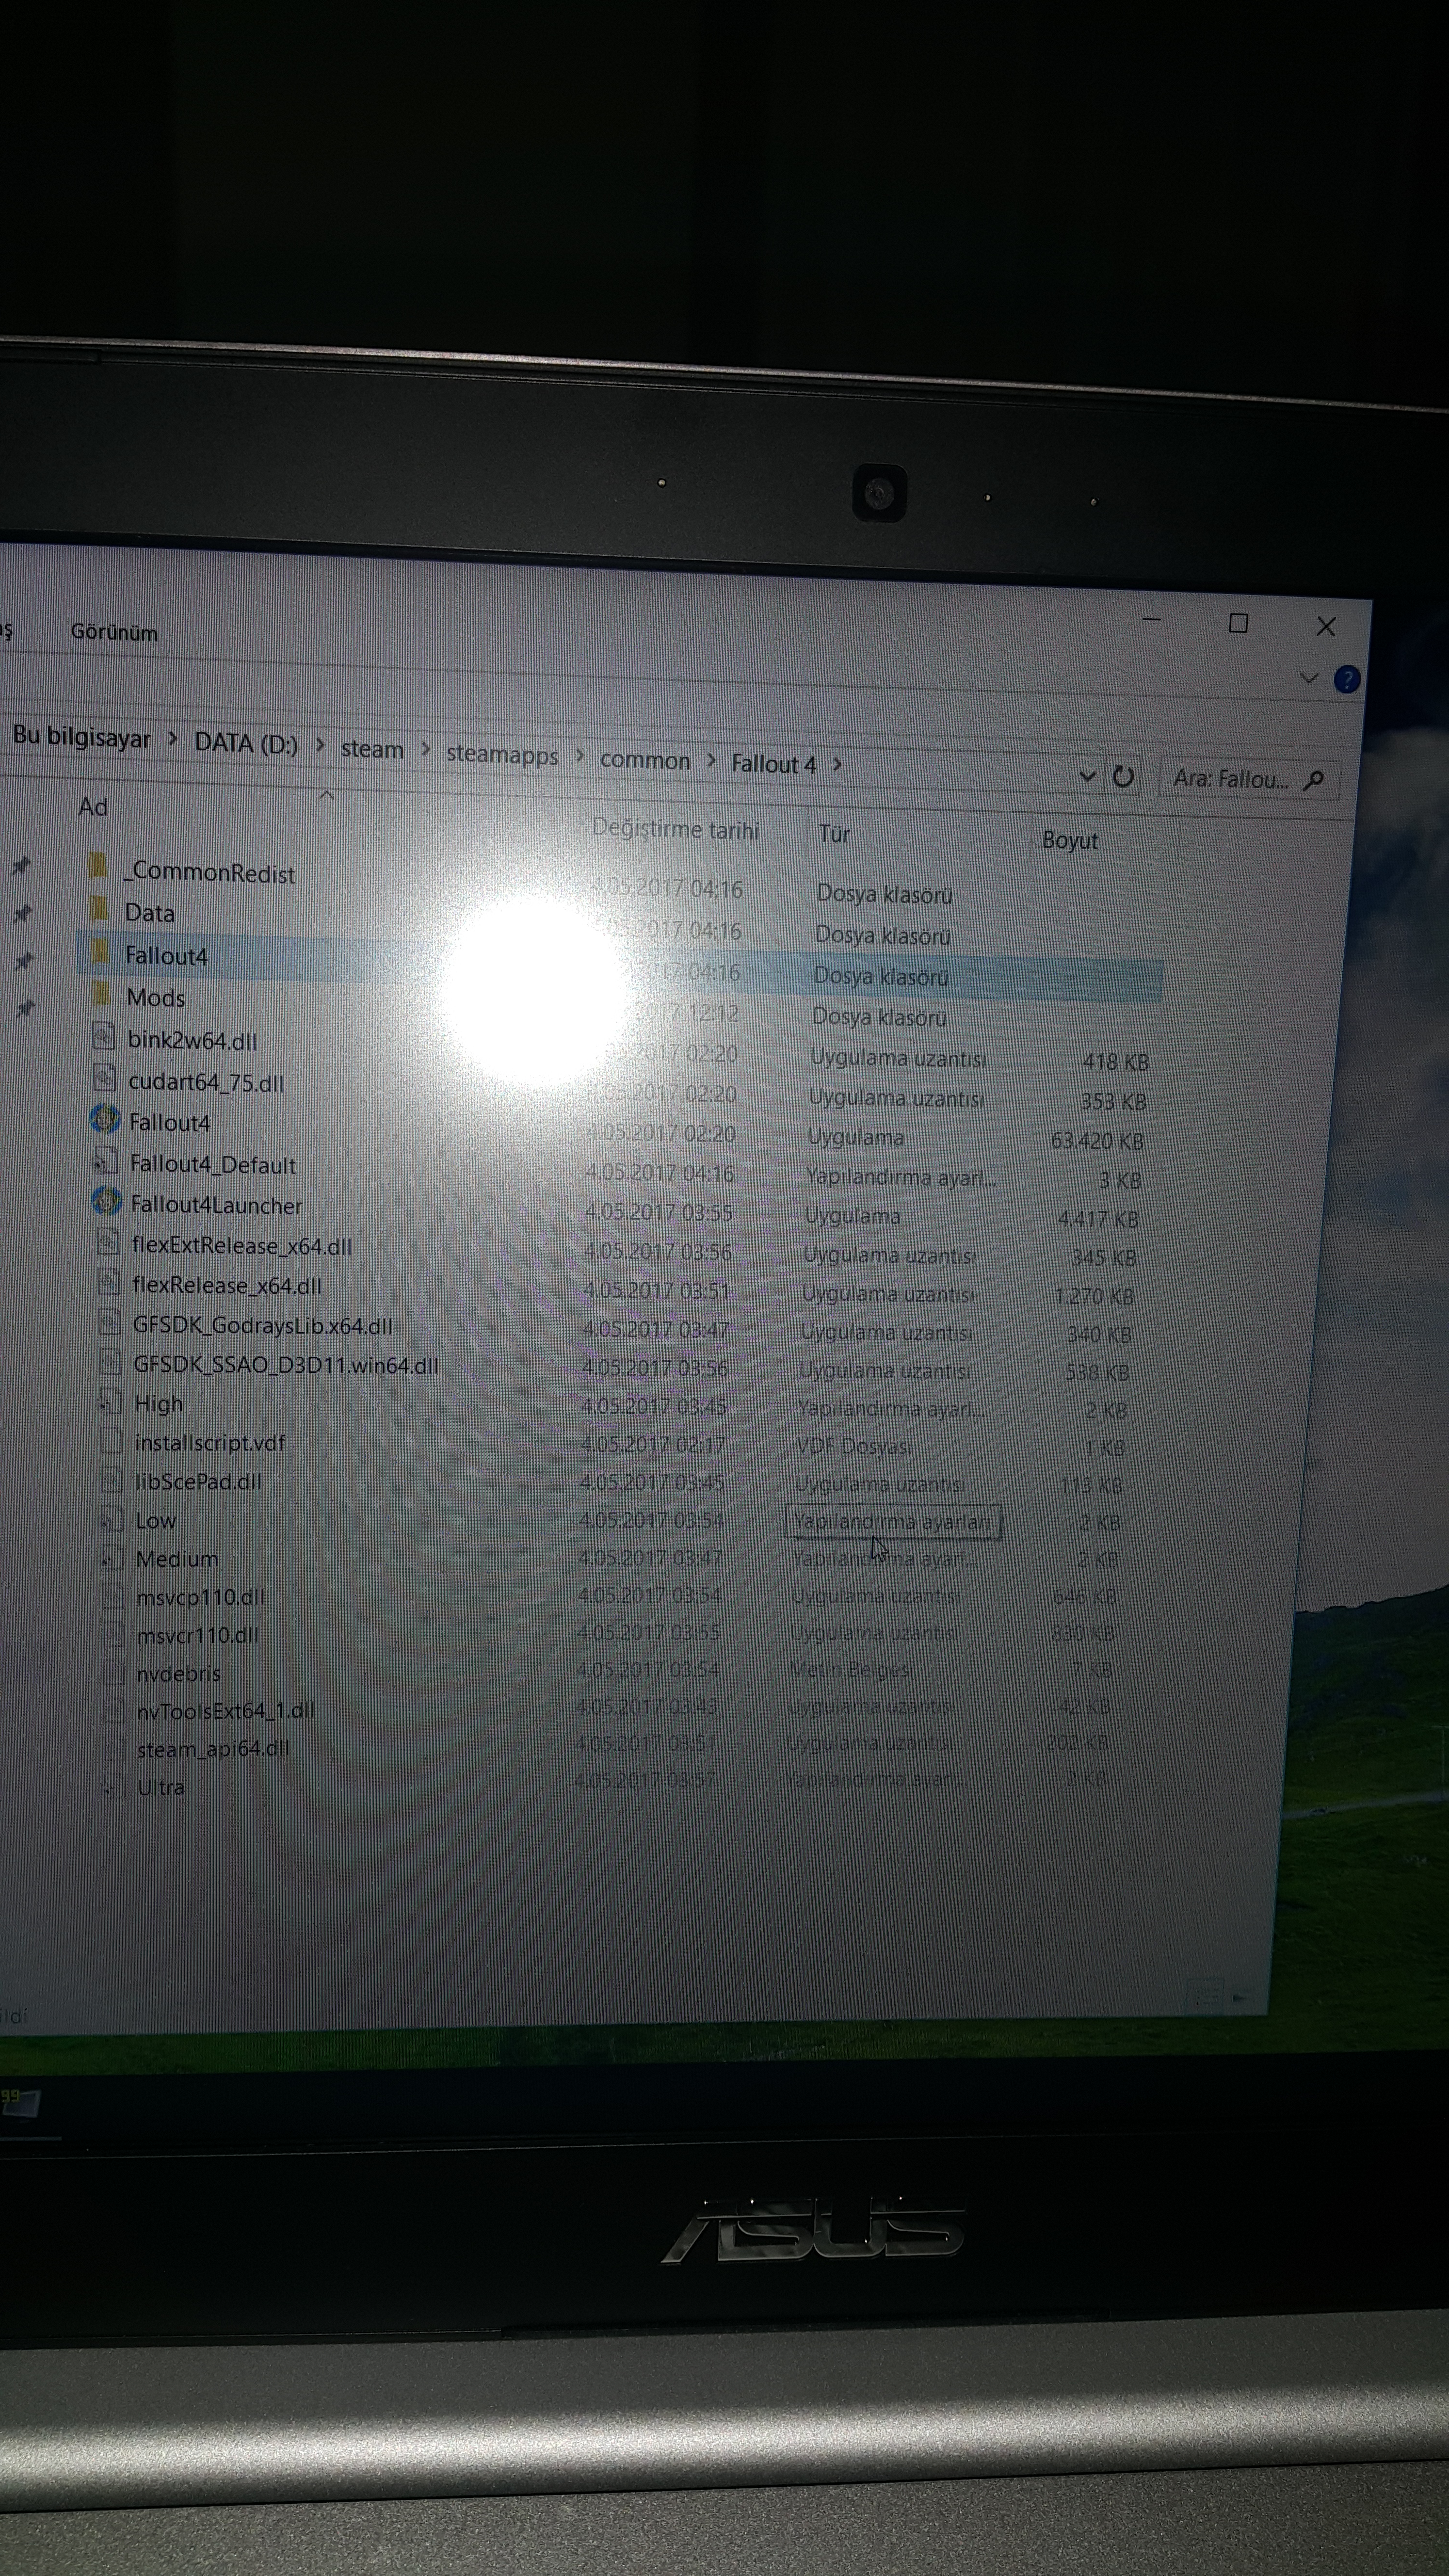The height and width of the screenshot is (2576, 1449).
Task: Expand chevron after common breadcrumb
Action: (x=711, y=761)
